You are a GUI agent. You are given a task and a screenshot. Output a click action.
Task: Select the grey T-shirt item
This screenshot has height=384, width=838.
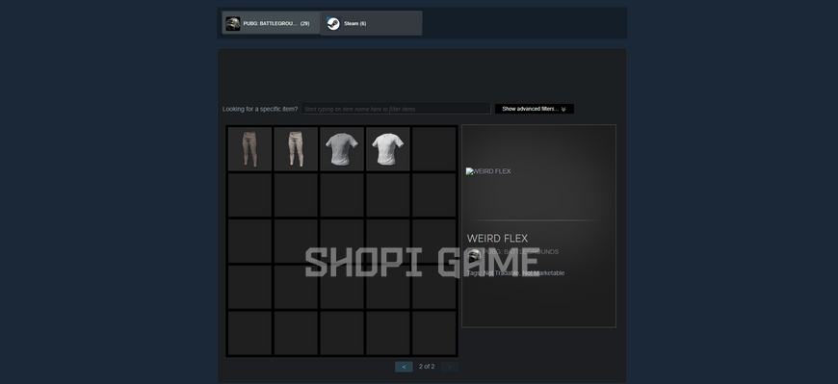[x=342, y=149]
